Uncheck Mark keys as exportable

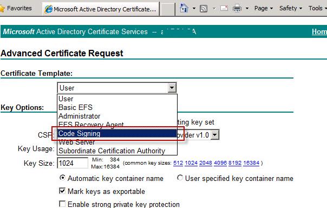(x=62, y=191)
